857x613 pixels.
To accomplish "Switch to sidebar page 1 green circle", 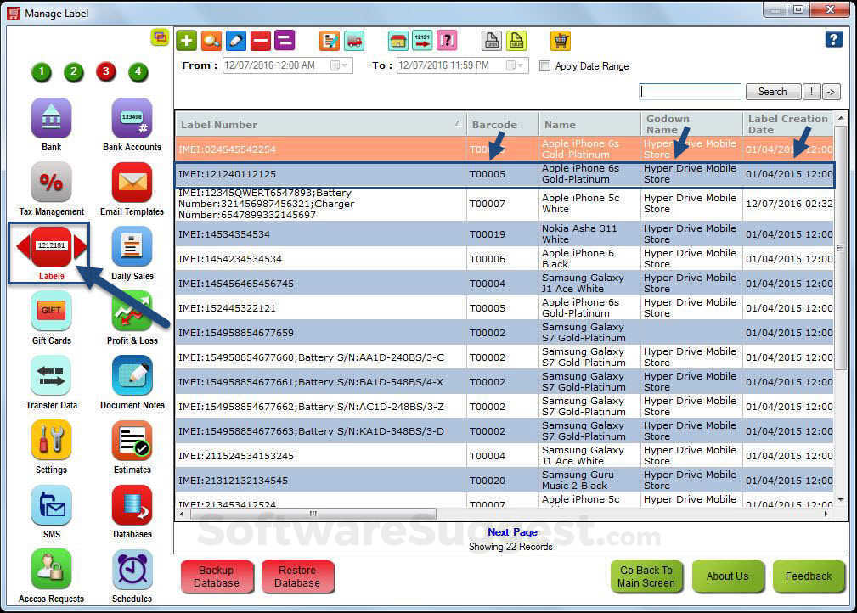I will tap(42, 71).
